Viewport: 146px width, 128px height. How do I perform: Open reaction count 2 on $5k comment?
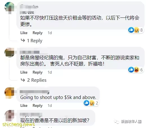[97, 103]
